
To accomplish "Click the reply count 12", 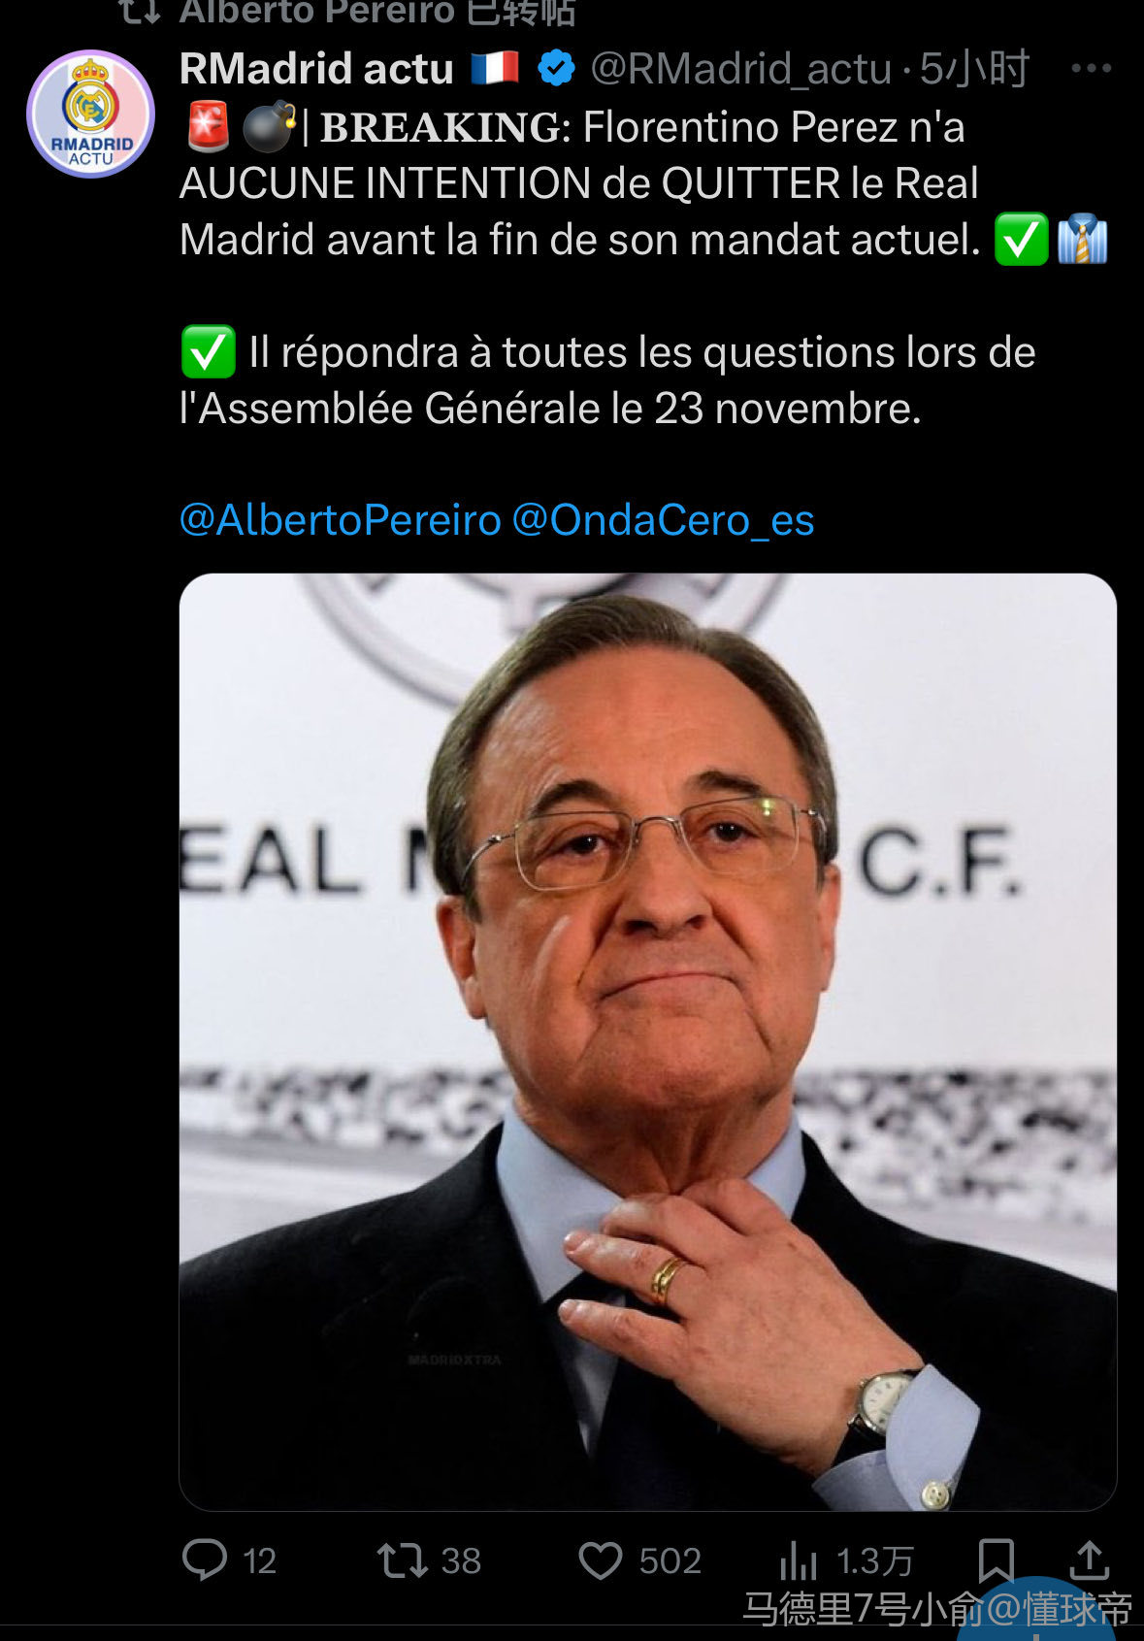I will pyautogui.click(x=259, y=1560).
